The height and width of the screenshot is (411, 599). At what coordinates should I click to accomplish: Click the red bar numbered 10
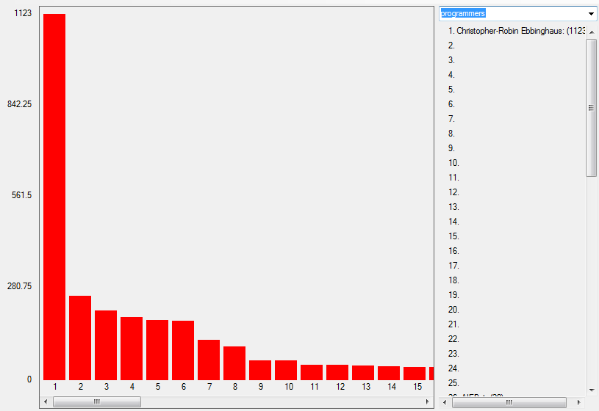(286, 370)
